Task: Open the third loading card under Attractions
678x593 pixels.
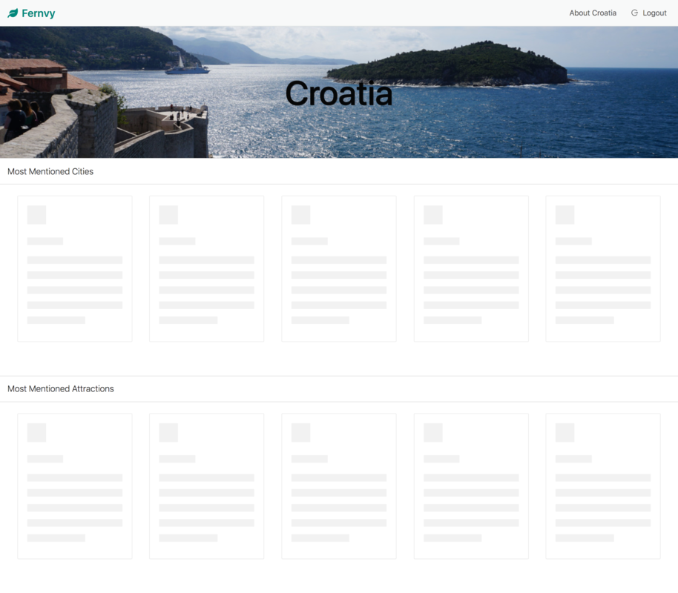Action: (339, 486)
